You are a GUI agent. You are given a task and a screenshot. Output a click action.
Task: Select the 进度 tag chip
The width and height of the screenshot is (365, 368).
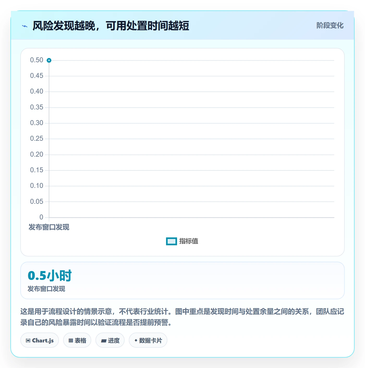110,340
